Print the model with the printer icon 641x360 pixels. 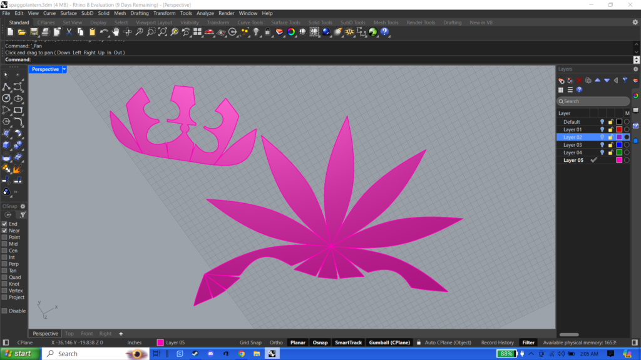point(45,32)
